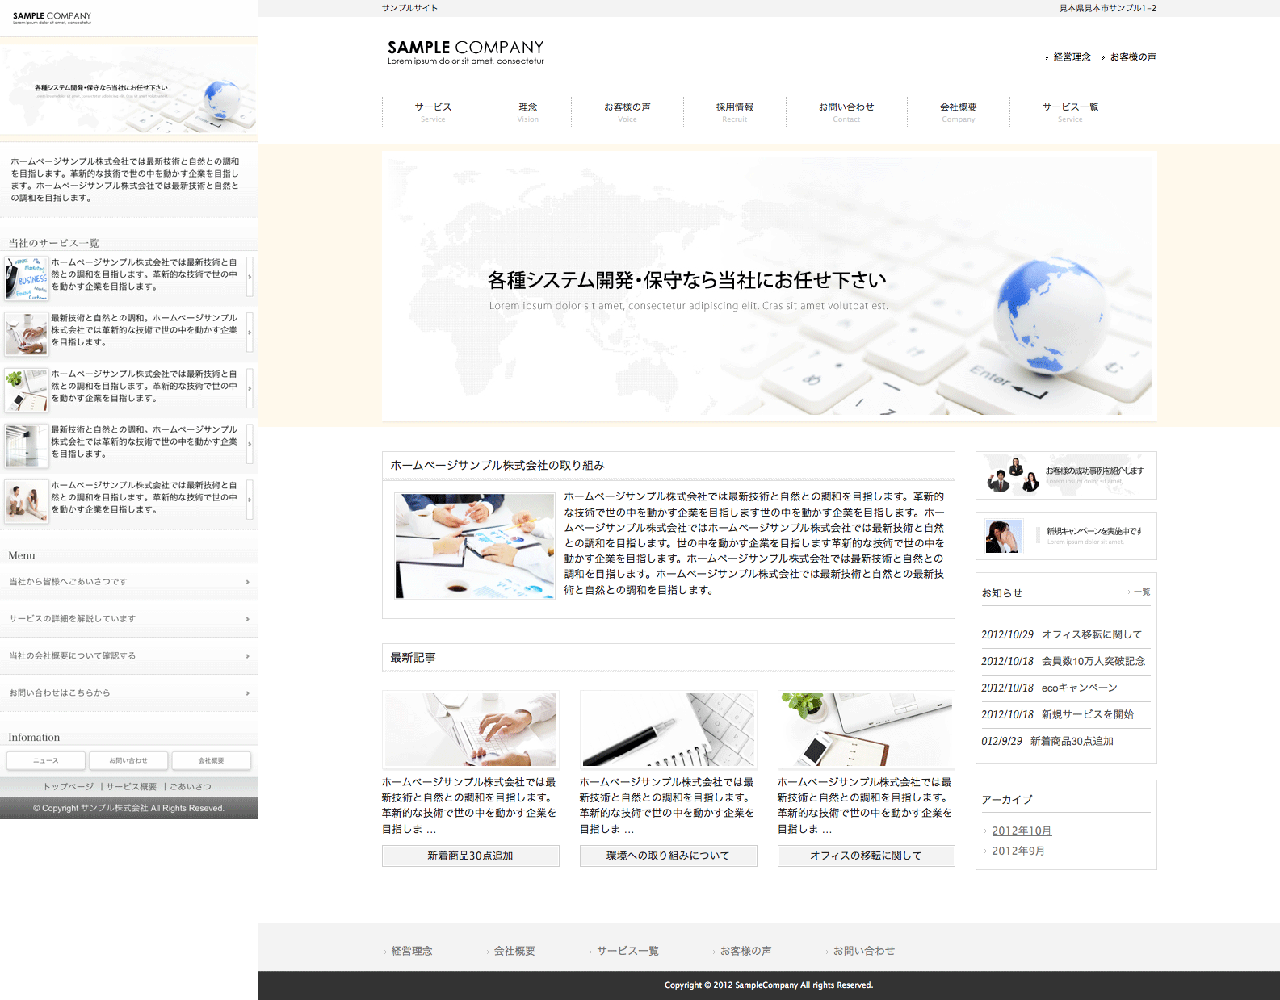This screenshot has width=1280, height=1000.
Task: Open the 一覧 link beside お知らせ heading
Action: tap(1141, 592)
